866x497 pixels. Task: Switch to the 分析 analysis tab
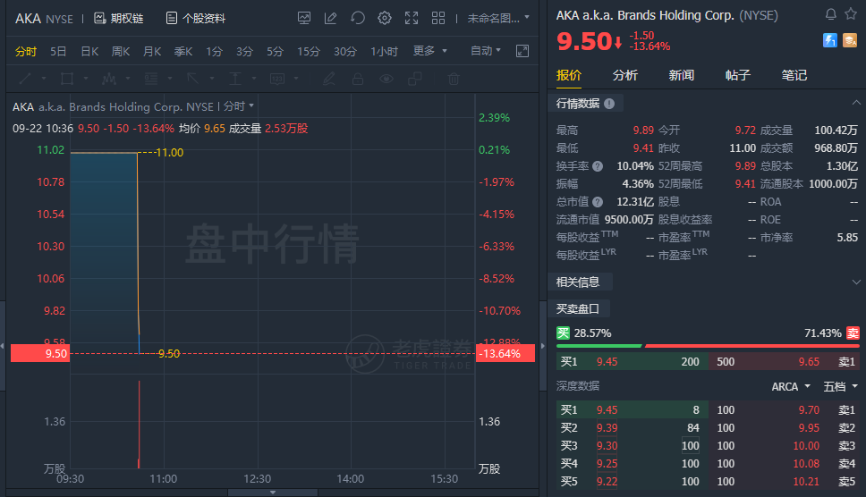pos(625,75)
